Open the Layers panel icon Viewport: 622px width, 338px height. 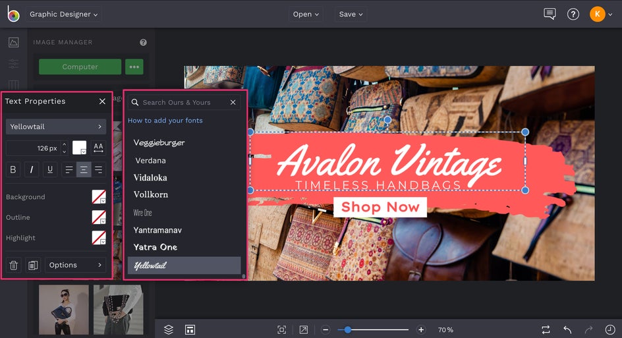(x=169, y=329)
